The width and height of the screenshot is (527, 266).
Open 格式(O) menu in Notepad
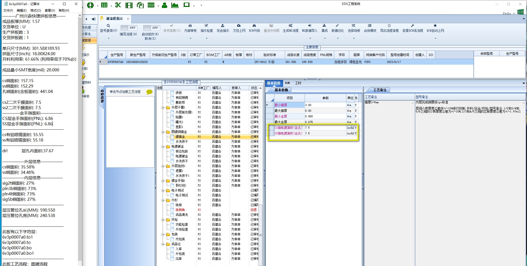point(36,11)
